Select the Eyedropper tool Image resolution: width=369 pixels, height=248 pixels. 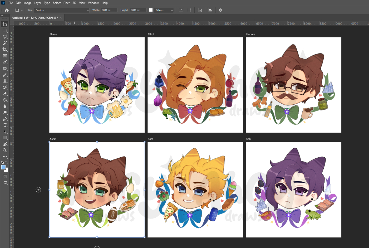(x=5, y=62)
